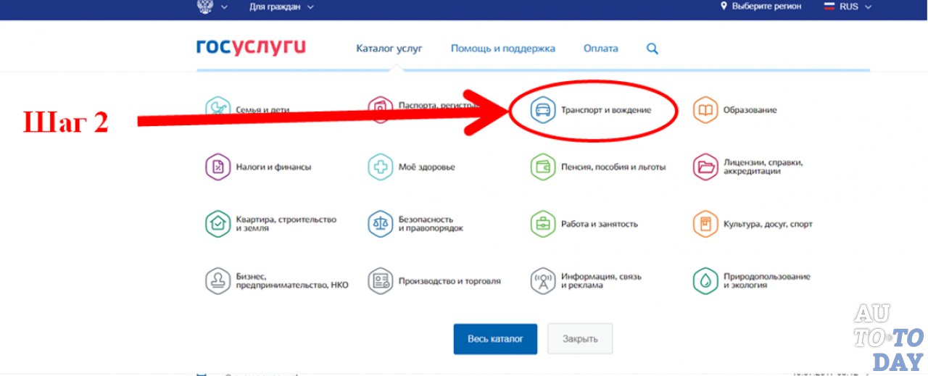Open the Транспорт и вождение link
The height and width of the screenshot is (376, 928).
[606, 110]
